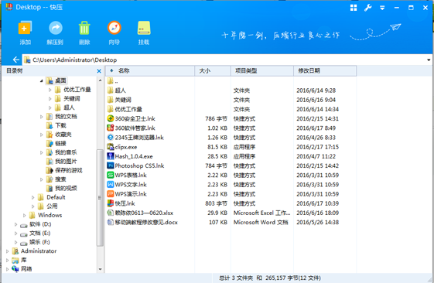Select the 关键词 folder in file list
Screen dimensions: 434x283
point(119,100)
